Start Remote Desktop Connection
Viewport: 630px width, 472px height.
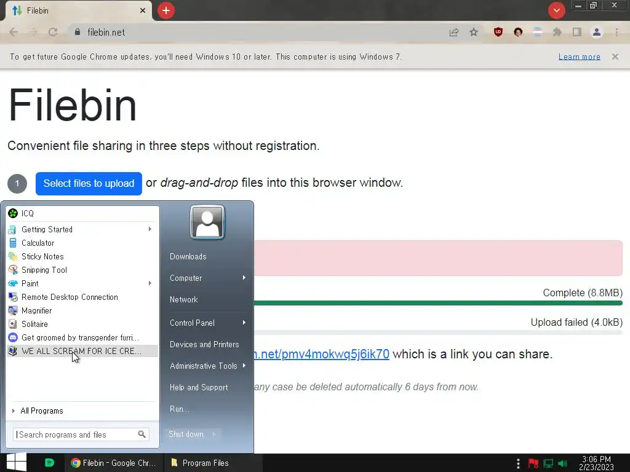click(82, 297)
